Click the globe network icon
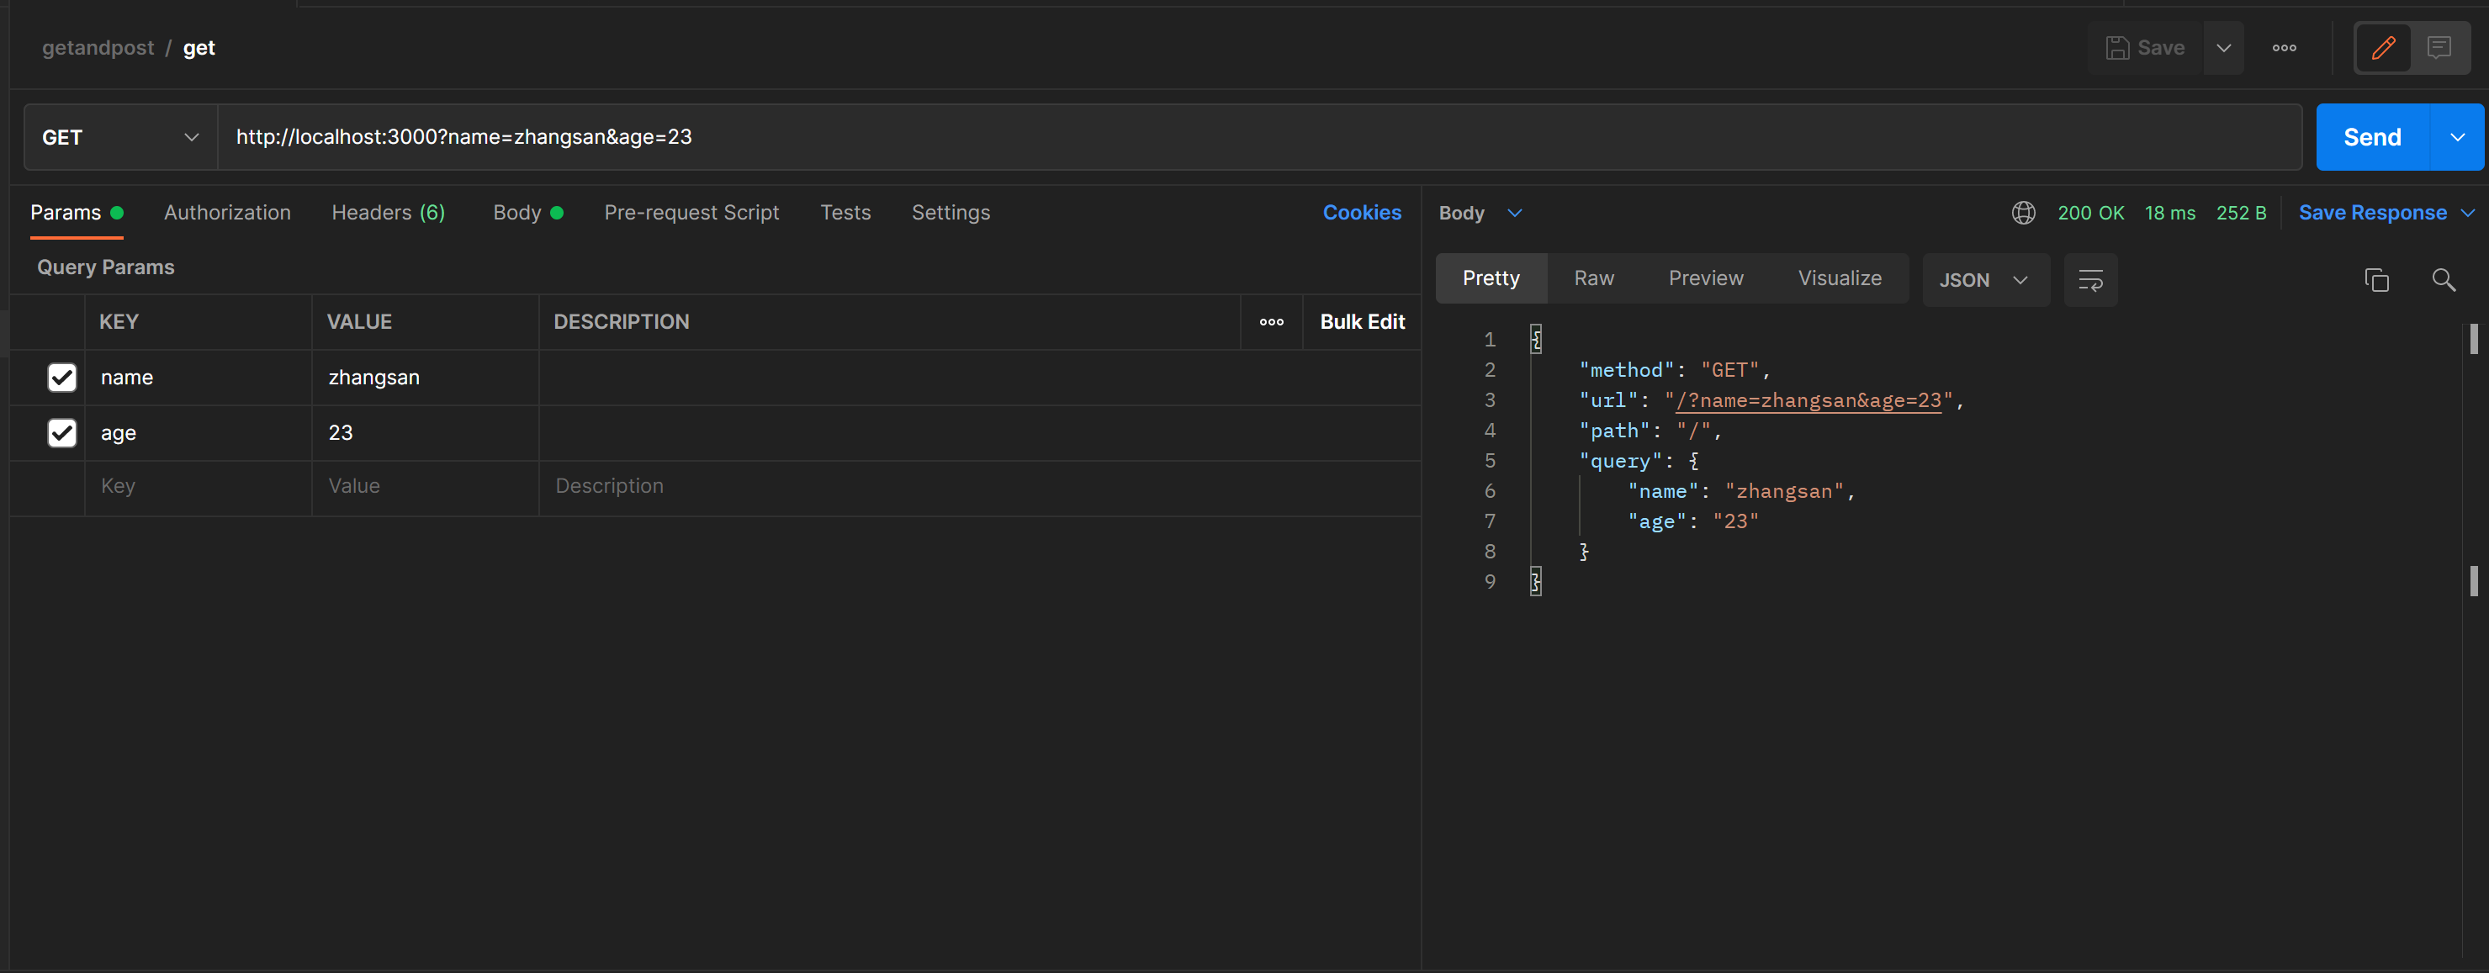The width and height of the screenshot is (2489, 973). (2023, 213)
